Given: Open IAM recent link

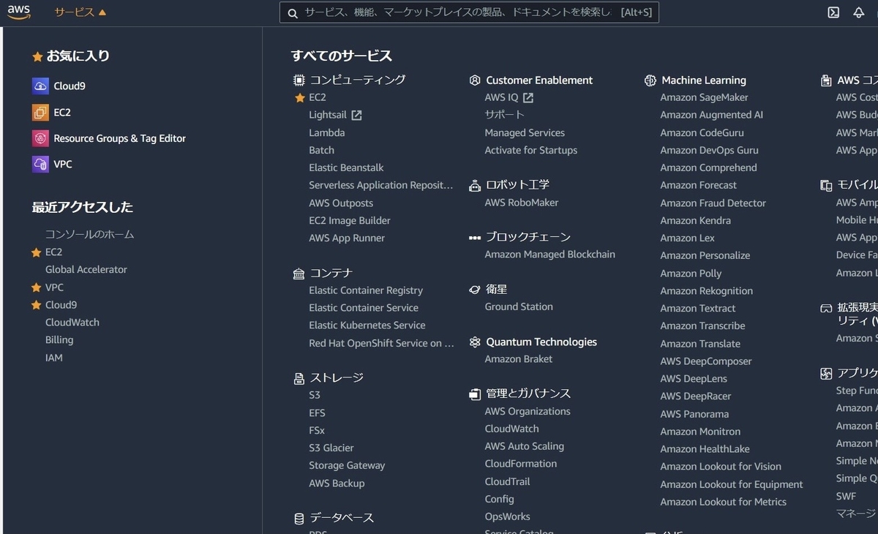Looking at the screenshot, I should 54,358.
